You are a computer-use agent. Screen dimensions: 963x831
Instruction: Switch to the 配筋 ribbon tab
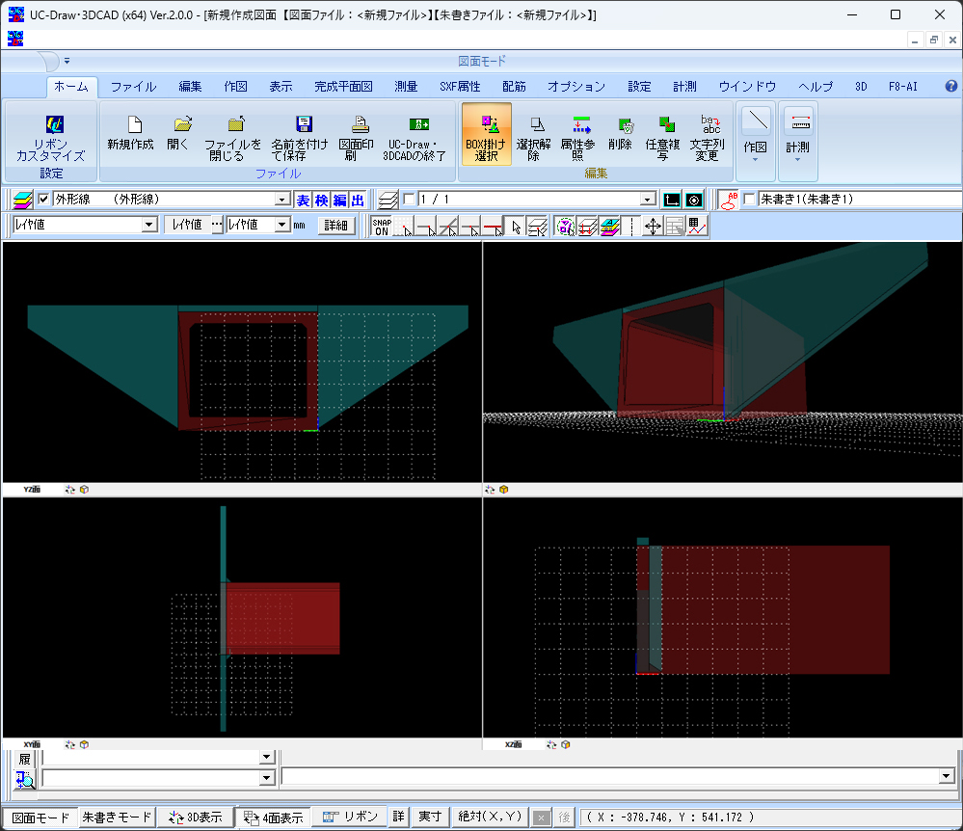[514, 87]
